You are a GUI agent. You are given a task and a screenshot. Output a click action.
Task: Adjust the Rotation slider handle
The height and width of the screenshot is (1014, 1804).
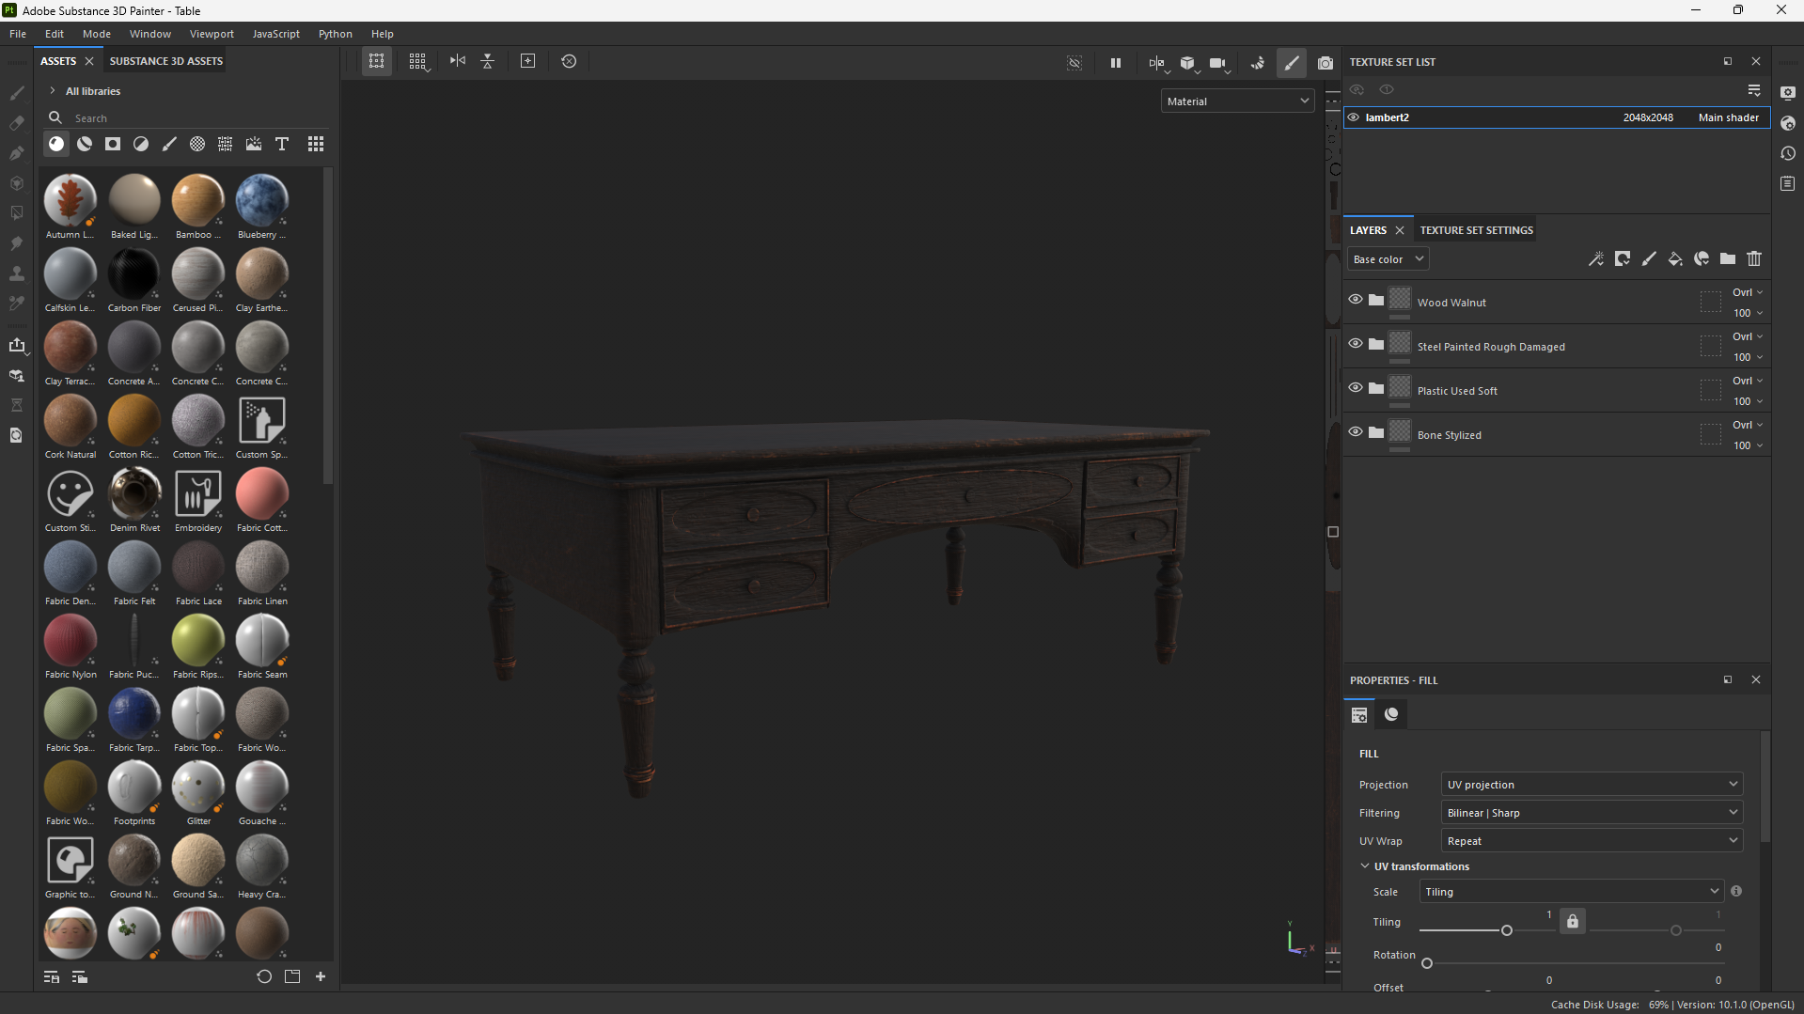pyautogui.click(x=1427, y=963)
